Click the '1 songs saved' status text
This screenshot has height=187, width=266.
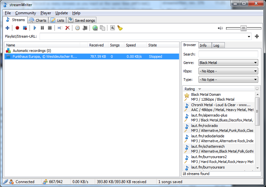[170, 182]
